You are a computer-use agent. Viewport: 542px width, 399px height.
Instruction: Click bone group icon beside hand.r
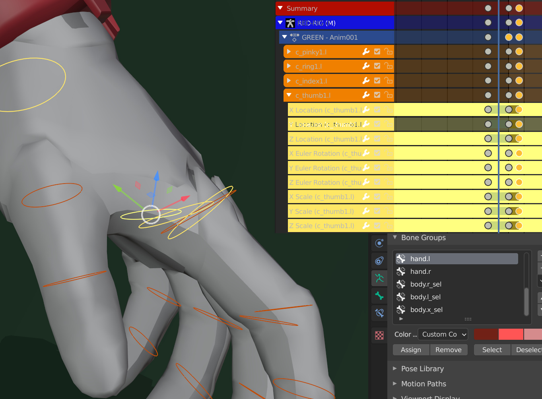(x=401, y=271)
